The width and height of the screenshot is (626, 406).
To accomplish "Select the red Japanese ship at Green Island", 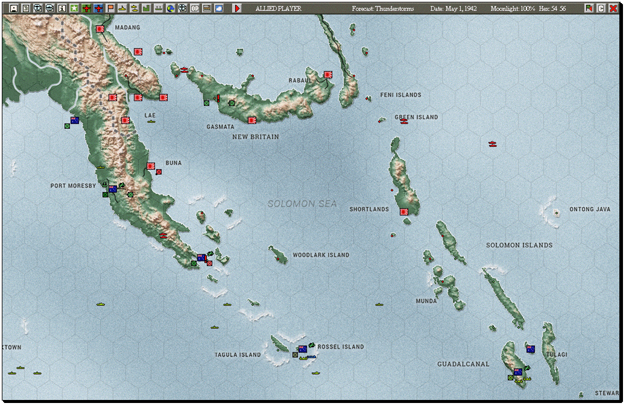I will click(x=404, y=121).
